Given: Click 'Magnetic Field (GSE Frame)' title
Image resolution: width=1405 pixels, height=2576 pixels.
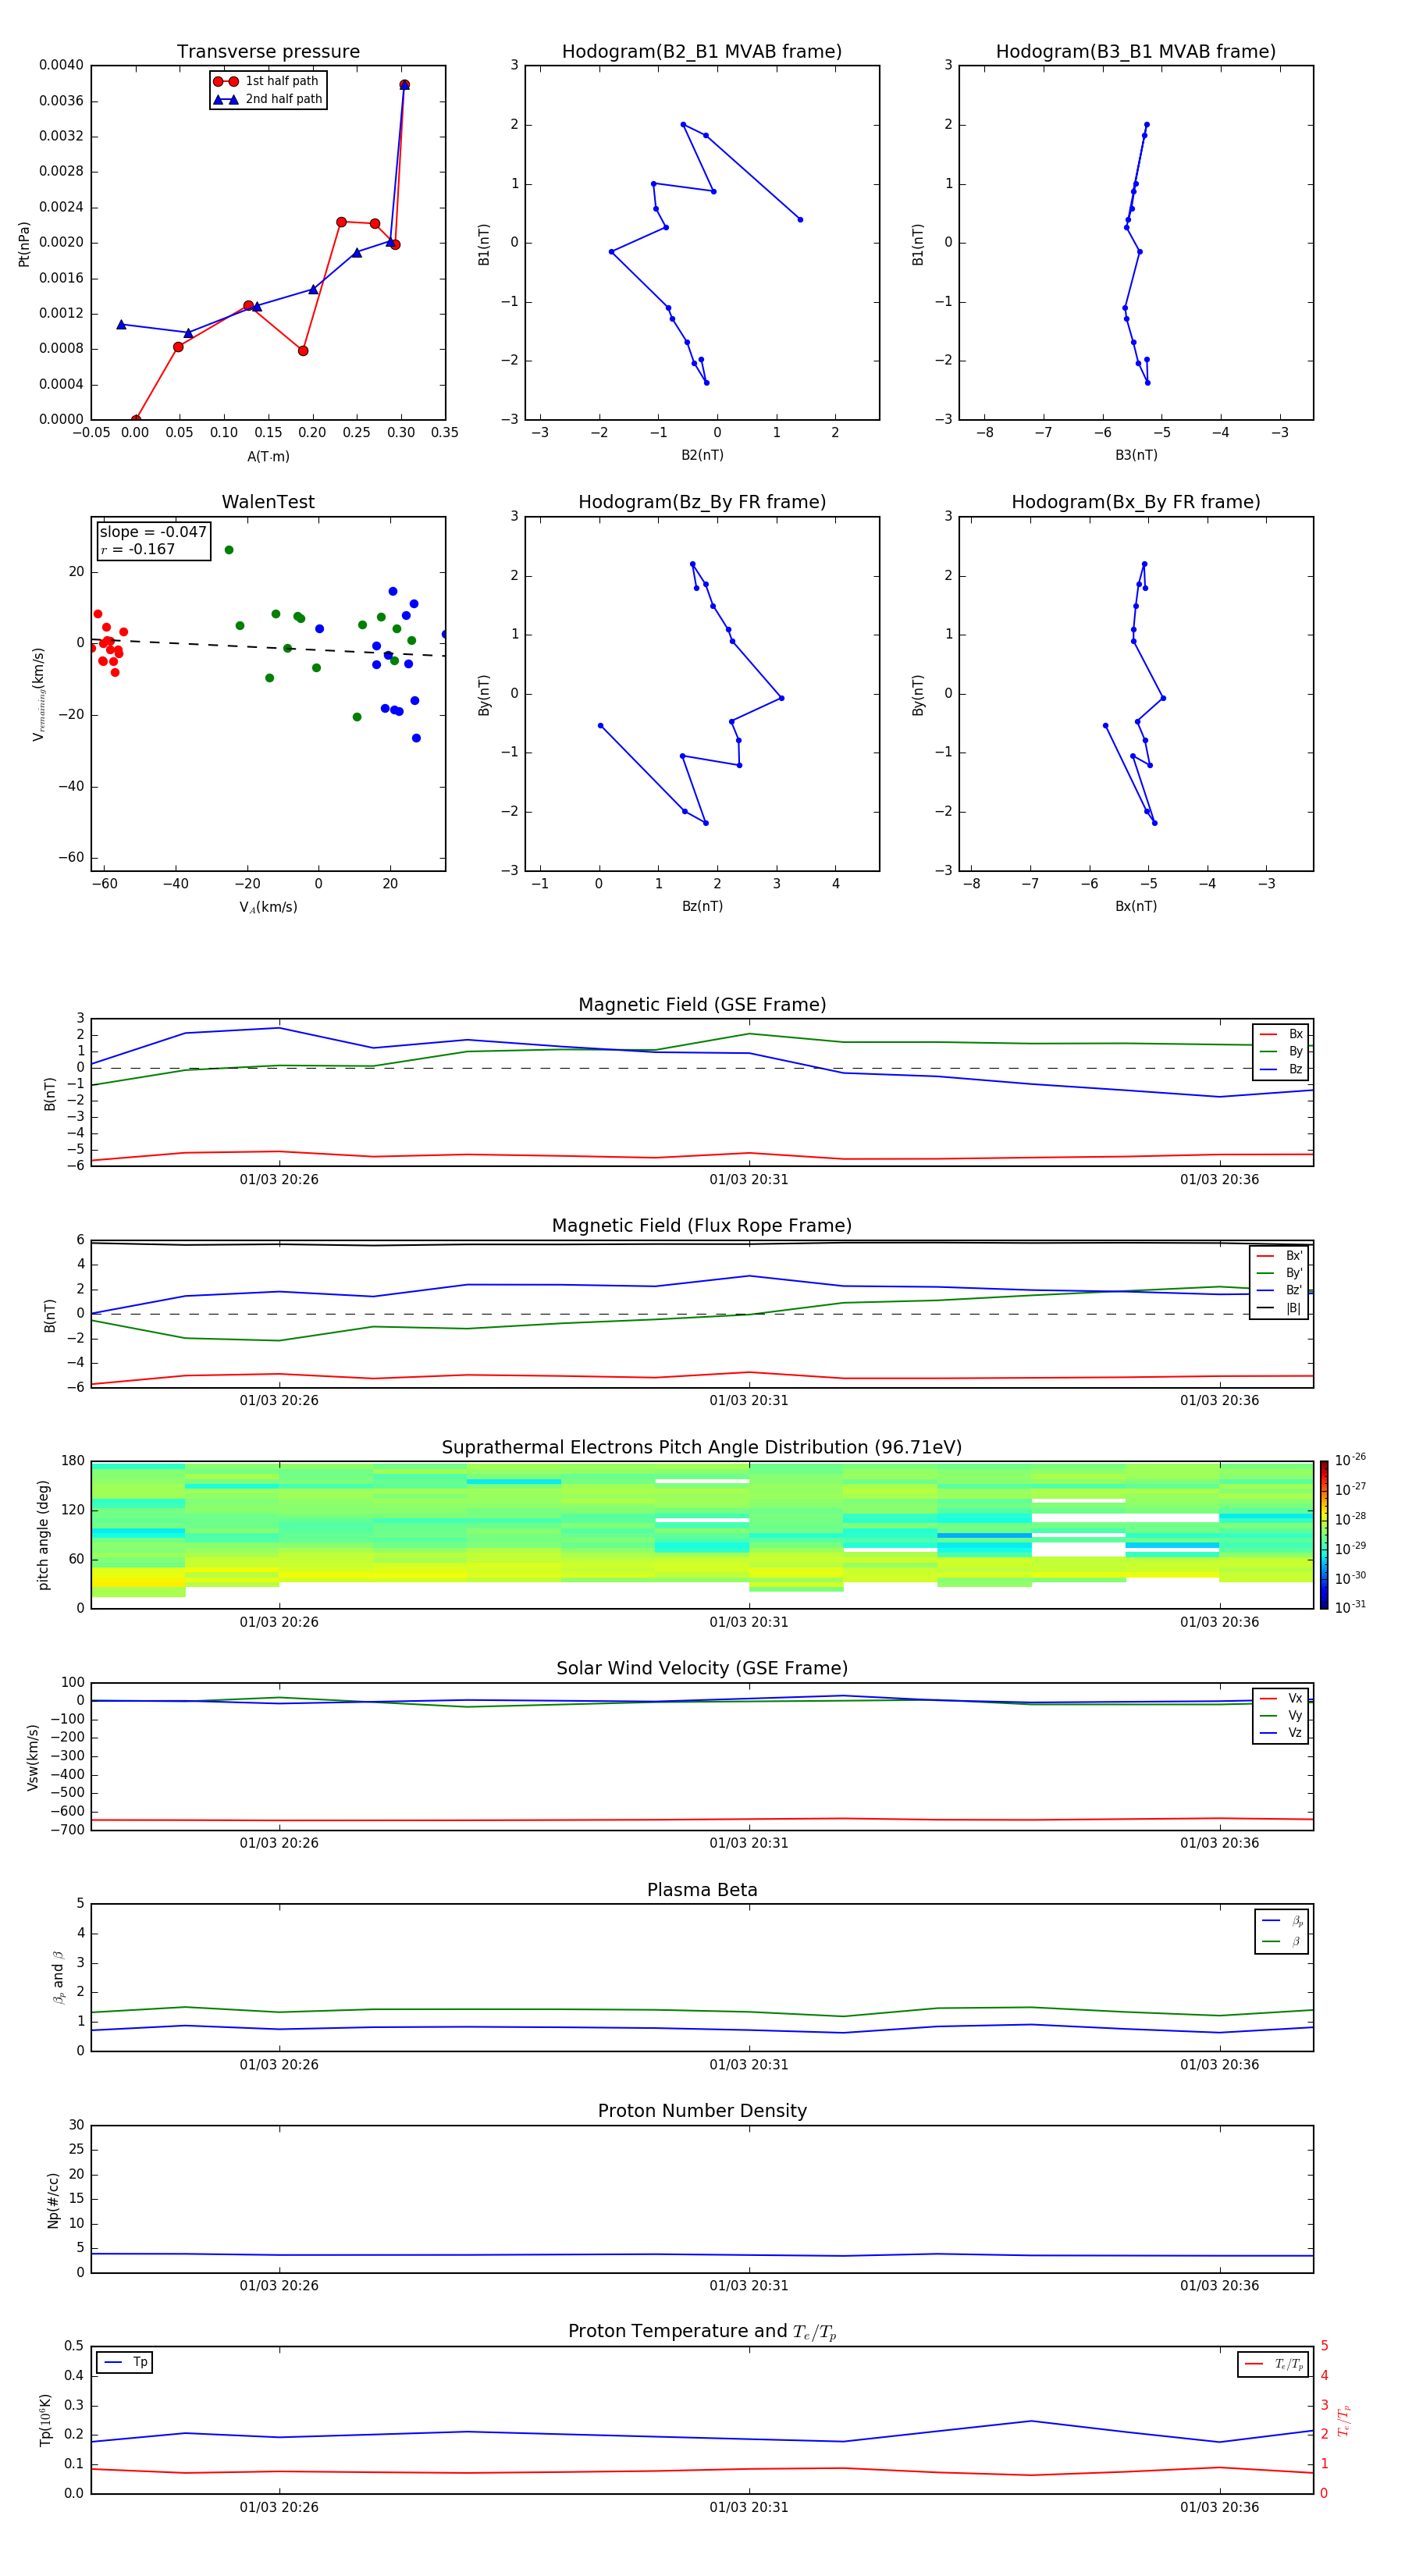Looking at the screenshot, I should tap(702, 1005).
